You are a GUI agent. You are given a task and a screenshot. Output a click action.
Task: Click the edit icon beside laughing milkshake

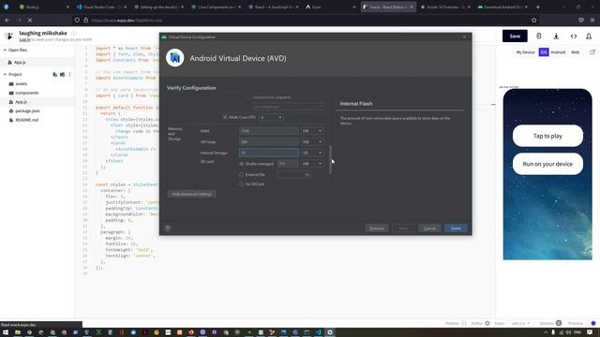pos(74,34)
